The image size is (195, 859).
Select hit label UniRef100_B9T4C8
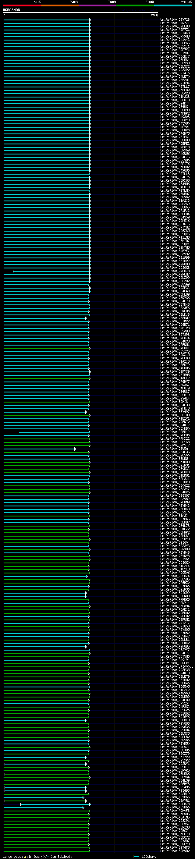[175, 33]
